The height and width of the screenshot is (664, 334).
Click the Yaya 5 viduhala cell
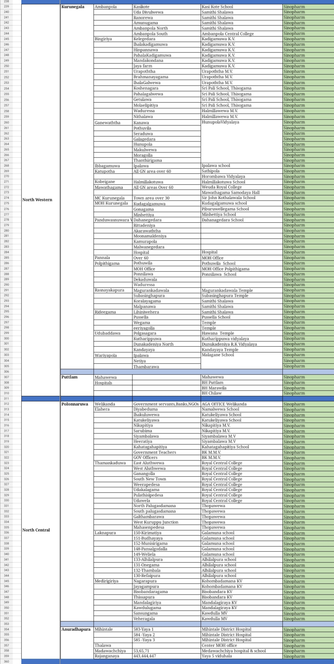(x=242, y=656)
